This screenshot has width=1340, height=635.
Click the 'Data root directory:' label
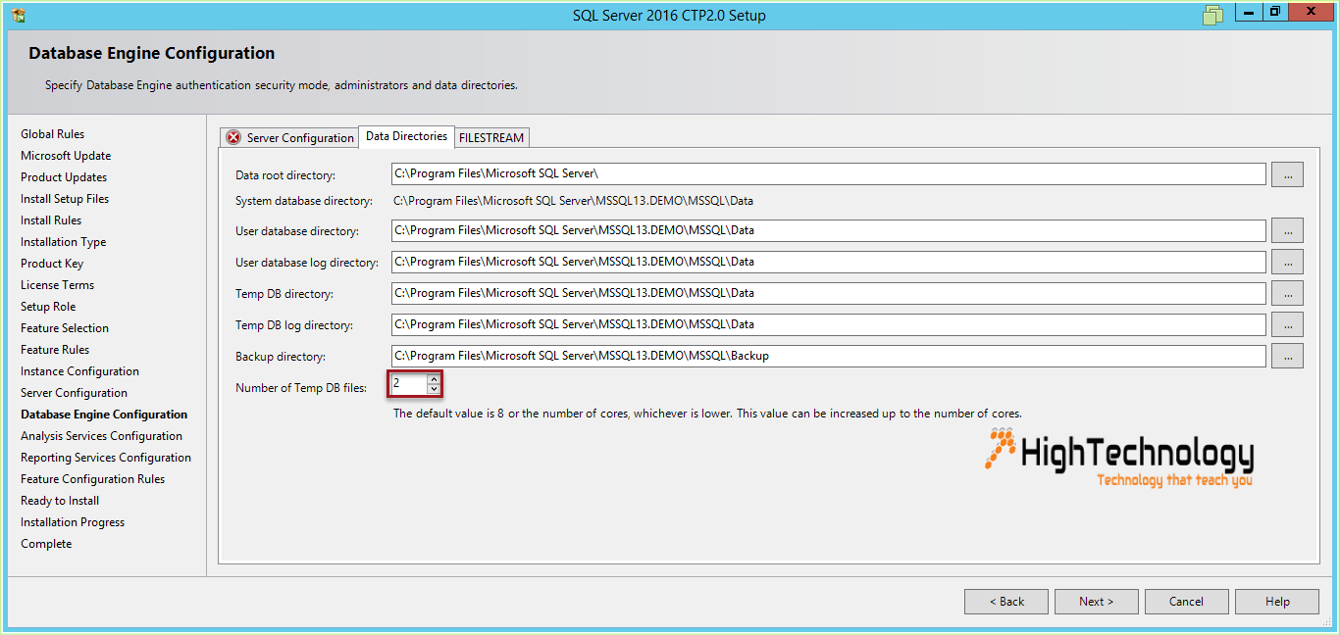(285, 175)
